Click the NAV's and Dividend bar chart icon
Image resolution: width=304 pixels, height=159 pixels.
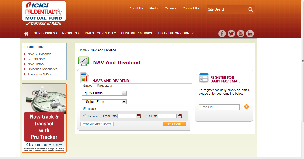[x=85, y=77]
